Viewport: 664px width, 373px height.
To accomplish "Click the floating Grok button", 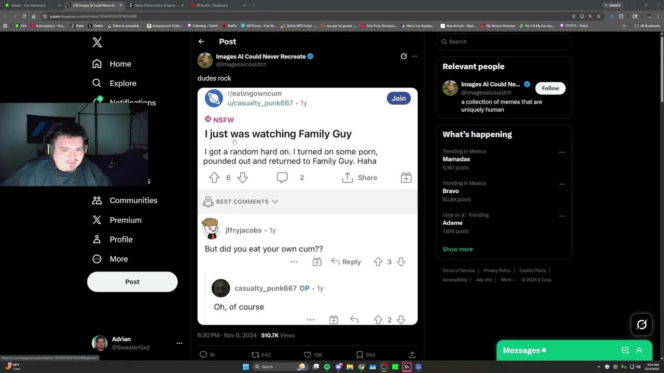I will tap(642, 325).
